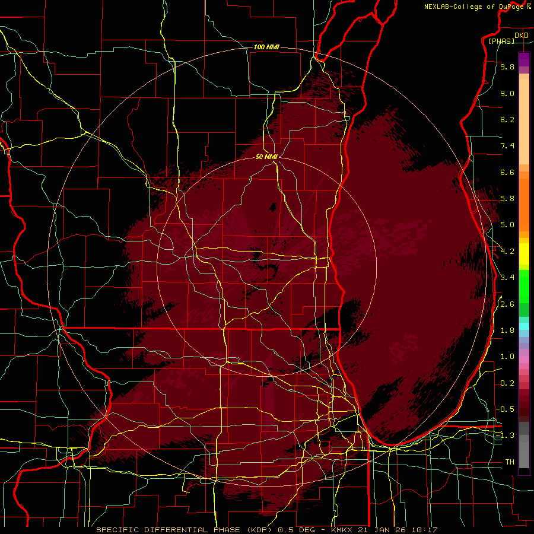Click the 0.2 scale value
The width and height of the screenshot is (534, 534).
click(507, 383)
